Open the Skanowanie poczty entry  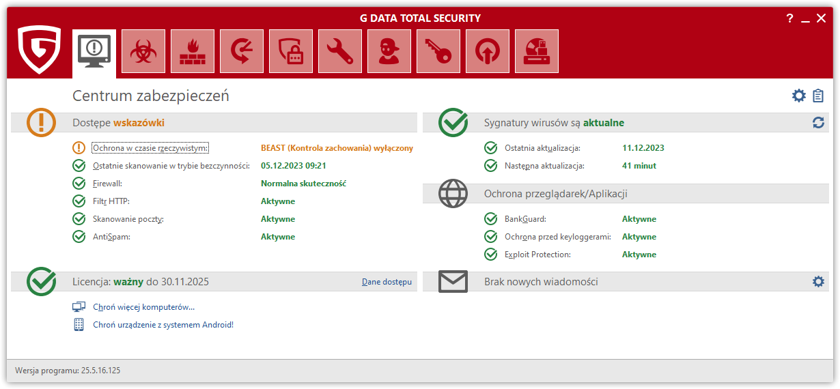pyautogui.click(x=128, y=219)
